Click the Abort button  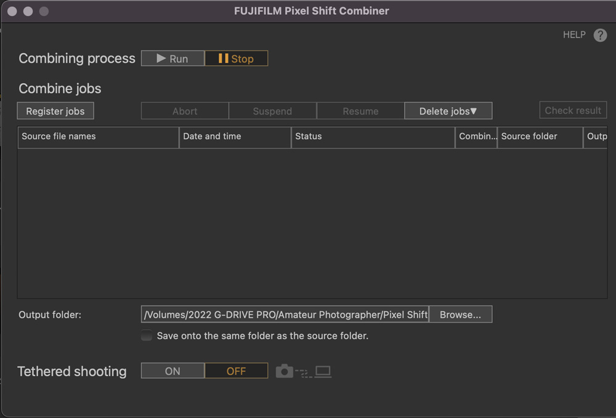185,111
